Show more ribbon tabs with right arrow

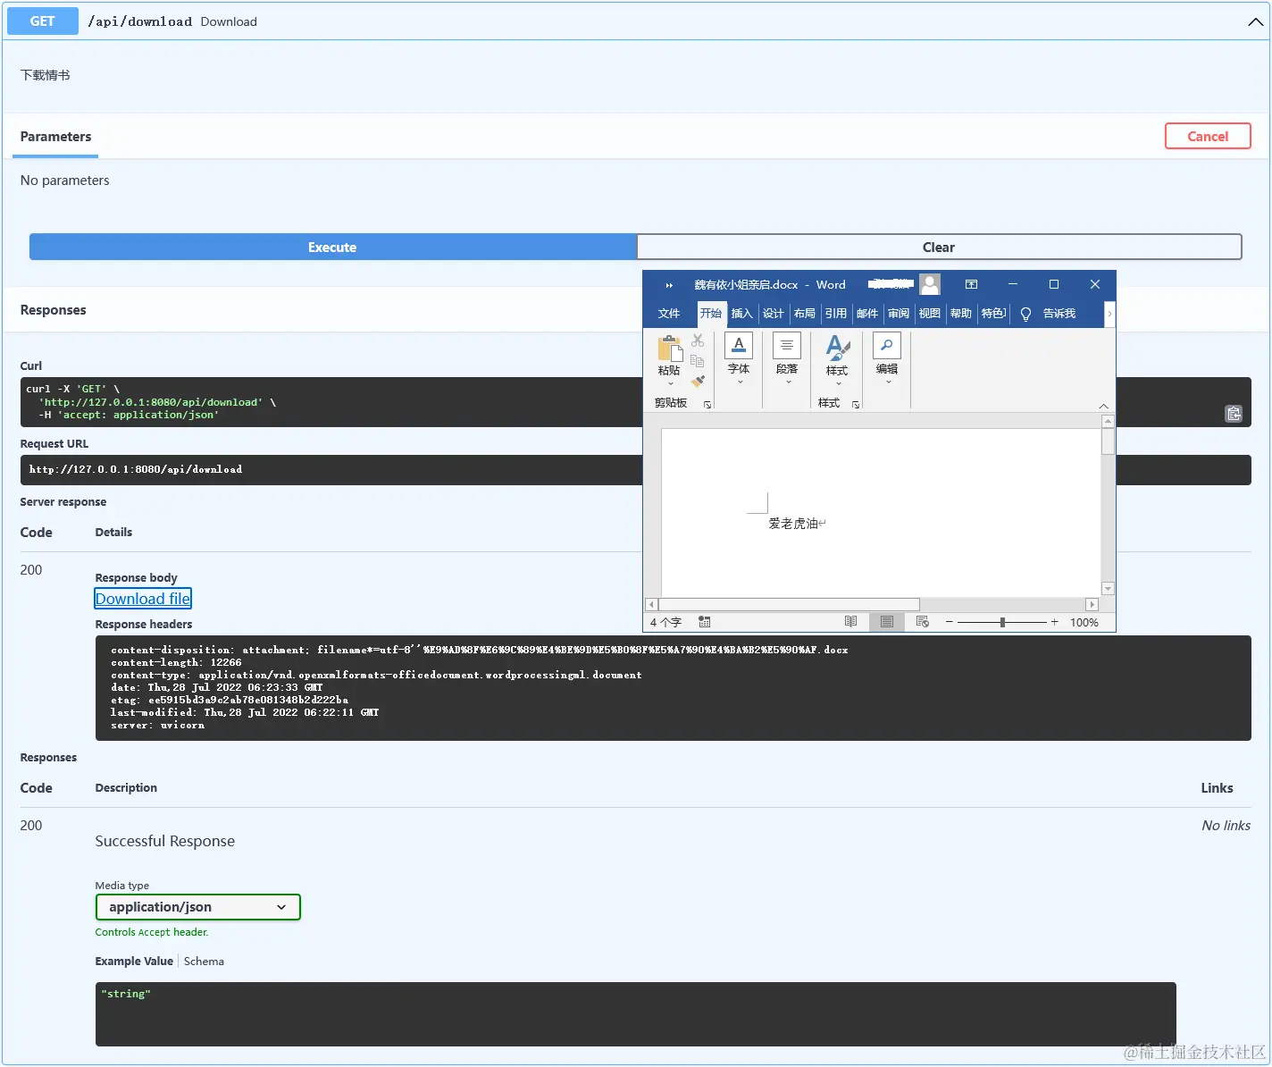click(x=1109, y=314)
